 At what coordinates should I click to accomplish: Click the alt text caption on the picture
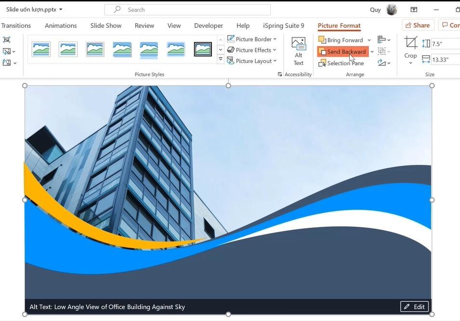tap(107, 307)
